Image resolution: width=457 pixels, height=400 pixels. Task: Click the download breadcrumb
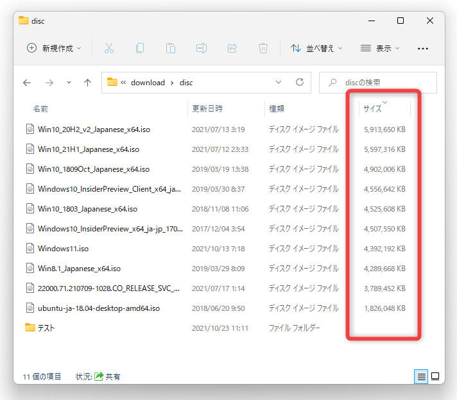tap(148, 83)
